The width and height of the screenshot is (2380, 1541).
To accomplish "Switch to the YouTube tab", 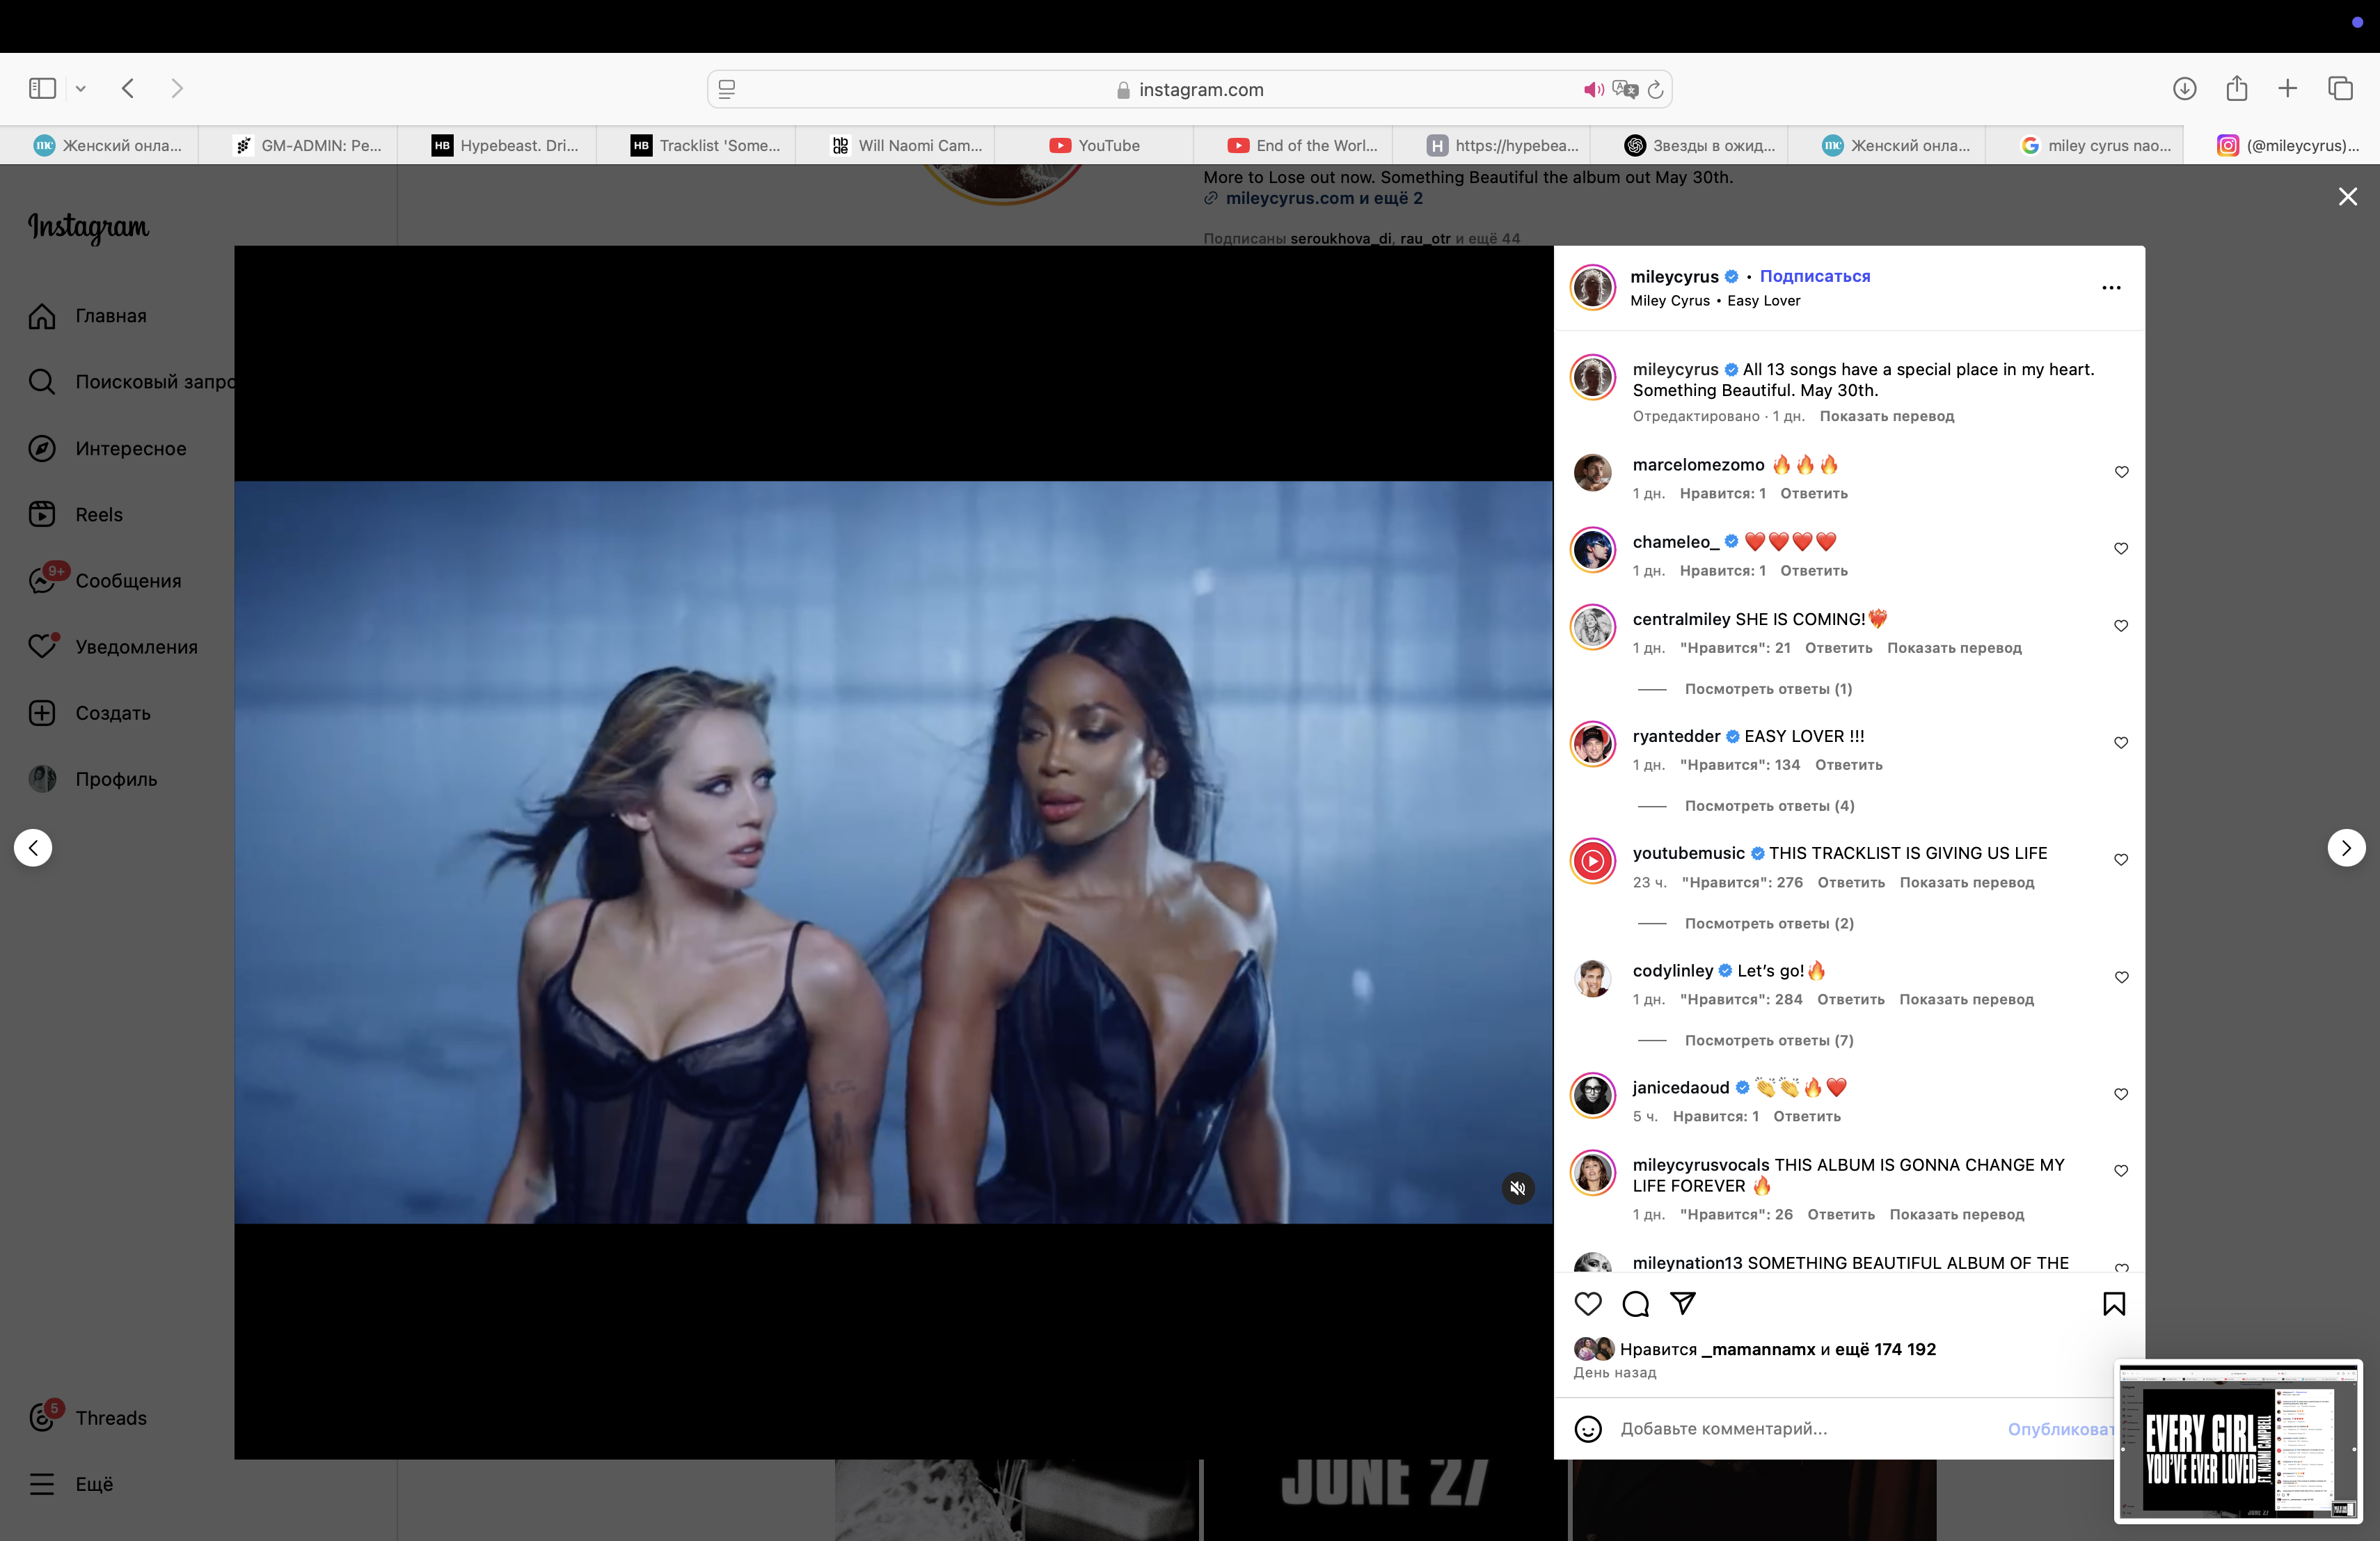I will (1094, 145).
